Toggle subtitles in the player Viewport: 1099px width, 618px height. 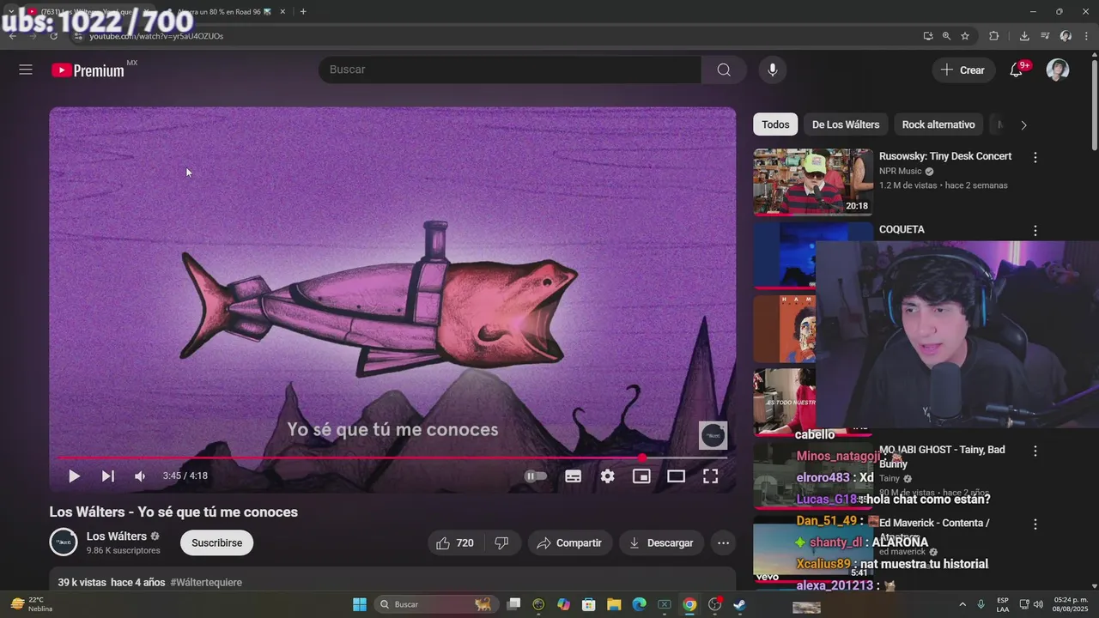pos(574,476)
